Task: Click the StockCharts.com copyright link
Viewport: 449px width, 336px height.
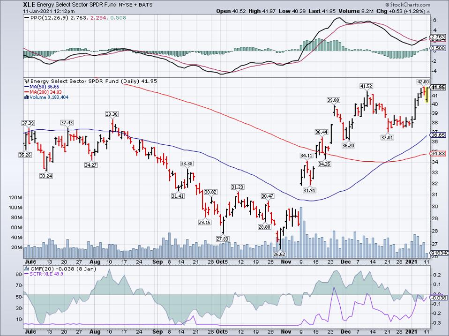Action: coord(407,5)
